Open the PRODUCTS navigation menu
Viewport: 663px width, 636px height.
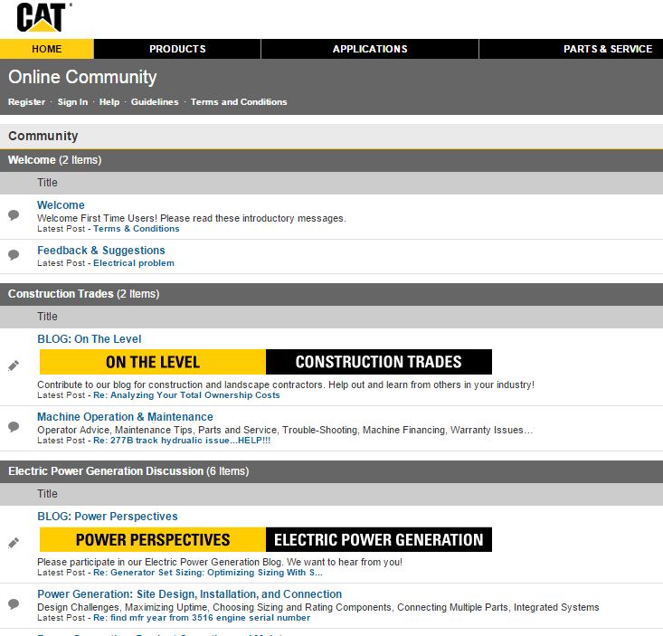177,49
